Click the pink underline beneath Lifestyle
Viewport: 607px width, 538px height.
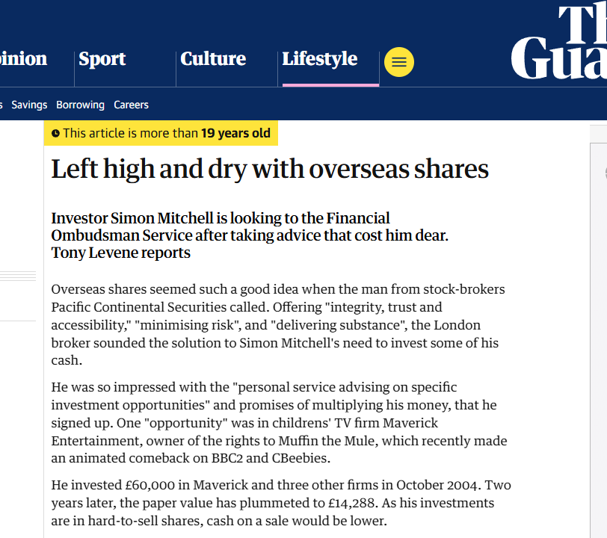click(330, 84)
